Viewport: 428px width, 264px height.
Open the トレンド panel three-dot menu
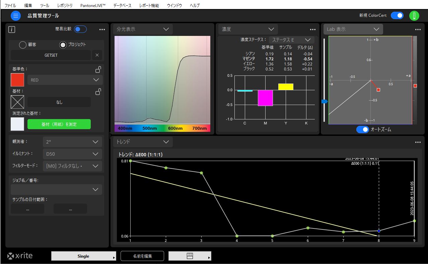(418, 142)
